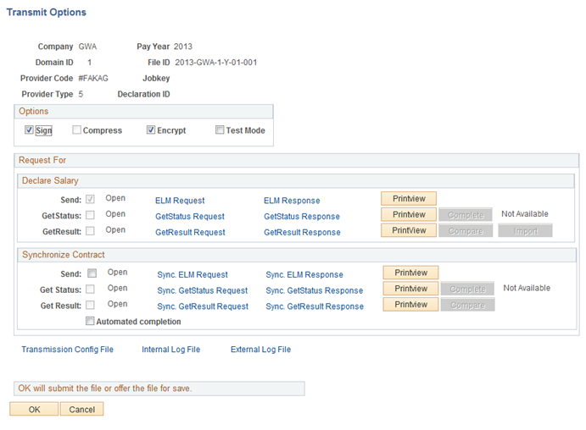Uncheck the Encrypt checkbox
The height and width of the screenshot is (430, 586).
point(151,130)
